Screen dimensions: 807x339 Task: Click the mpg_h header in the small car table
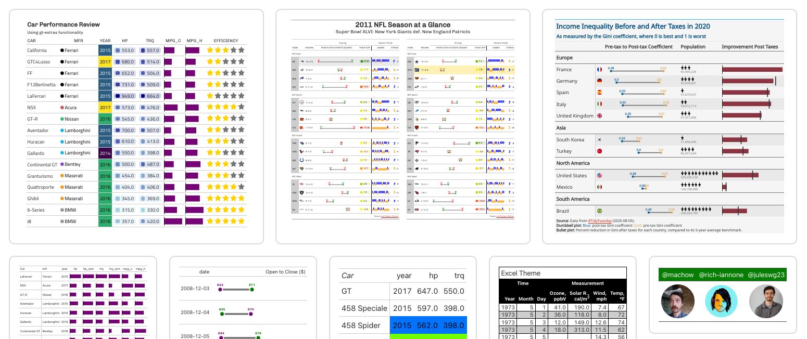[x=140, y=269]
